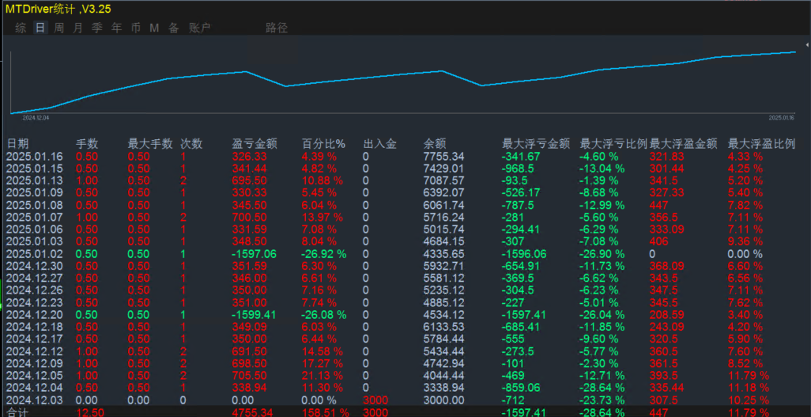Click the 手数 column header
811x417 pixels.
point(87,143)
